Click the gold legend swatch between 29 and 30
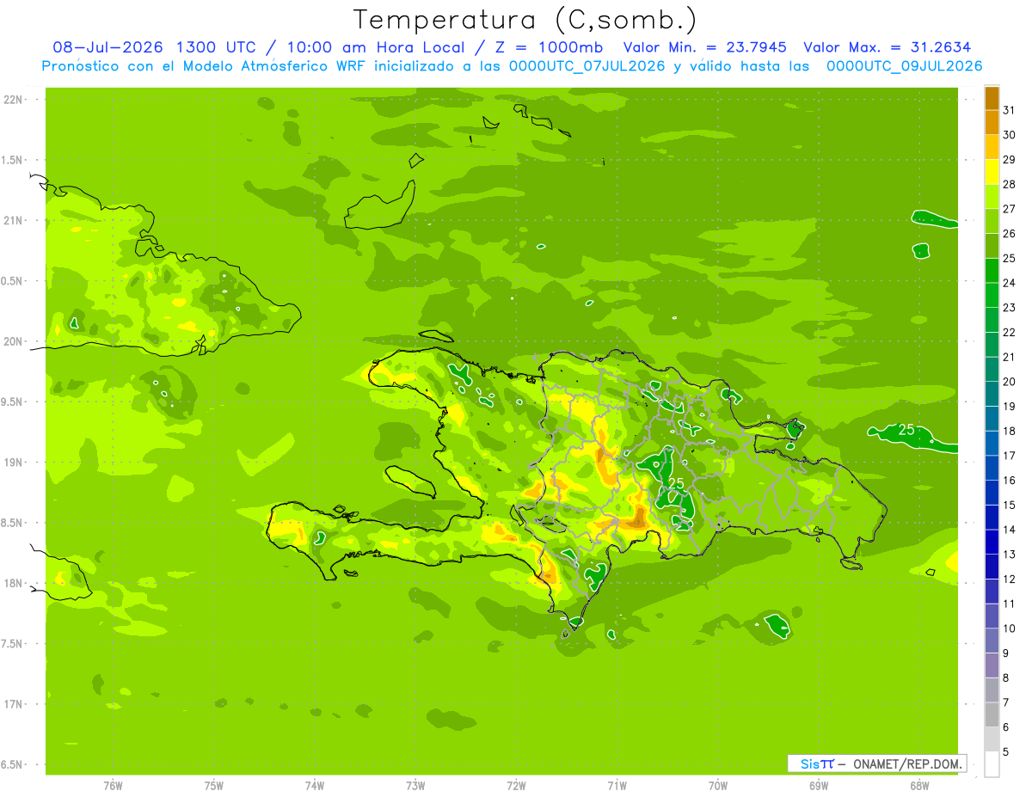The image size is (1032, 797). pos(992,148)
